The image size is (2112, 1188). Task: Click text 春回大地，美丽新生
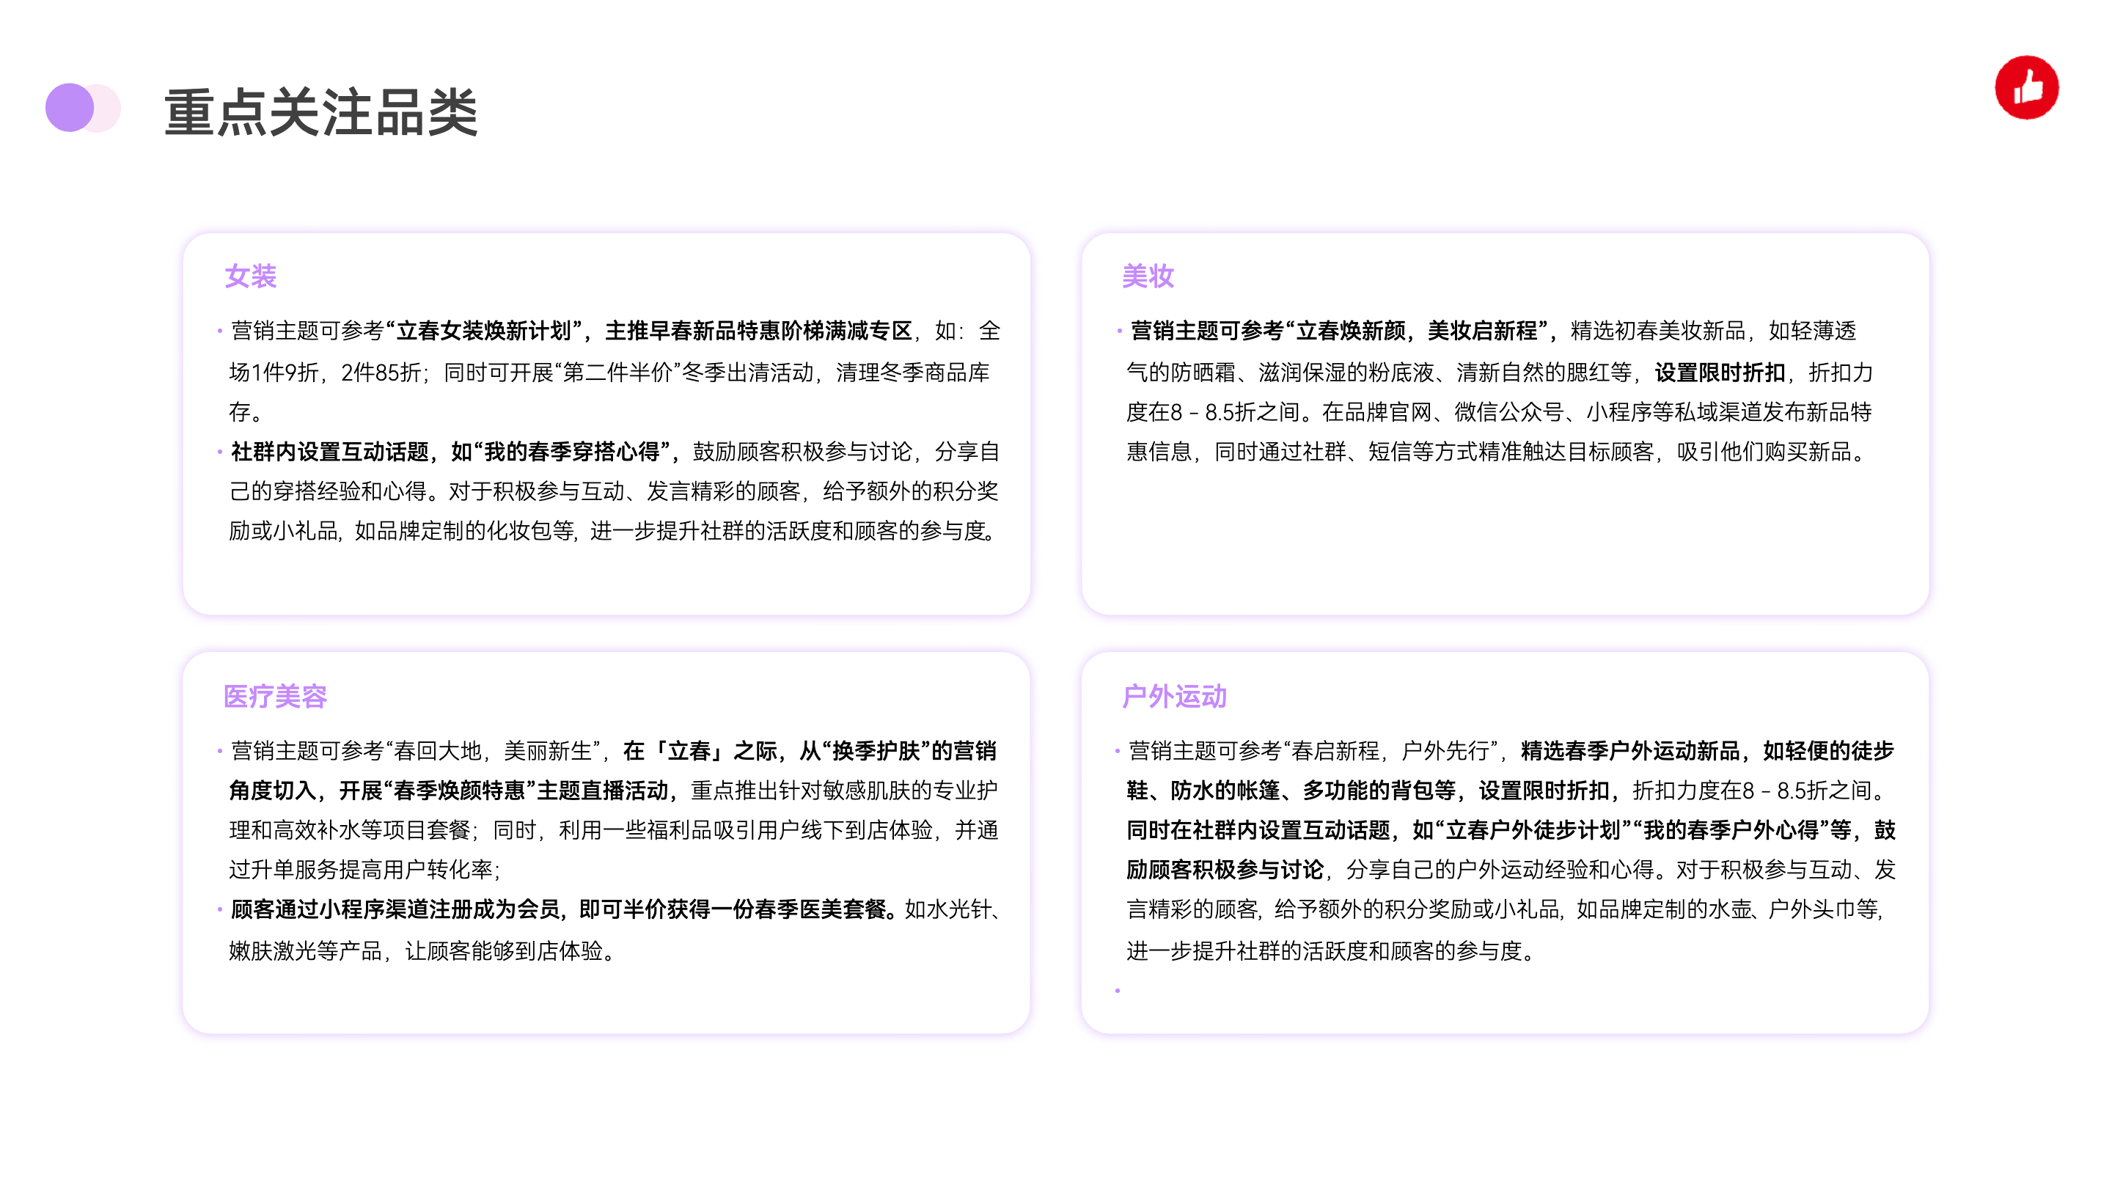pyautogui.click(x=492, y=751)
